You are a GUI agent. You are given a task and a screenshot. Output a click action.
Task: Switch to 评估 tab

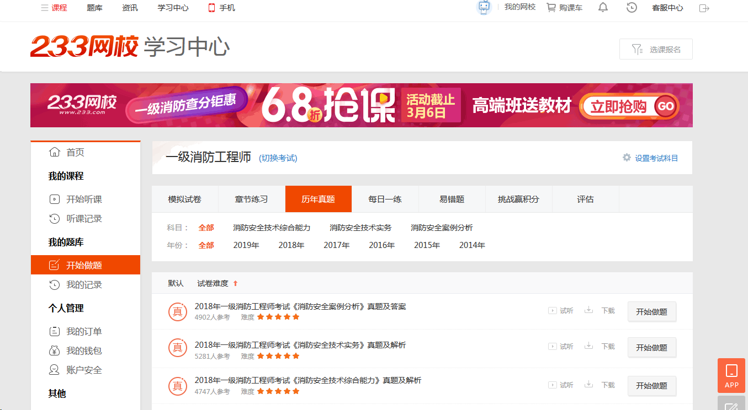(585, 199)
